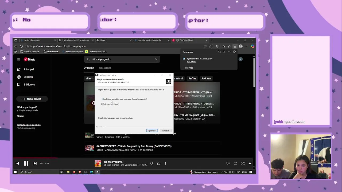This screenshot has width=342, height=192.
Task: Open more options for current song
Action: click(x=166, y=163)
